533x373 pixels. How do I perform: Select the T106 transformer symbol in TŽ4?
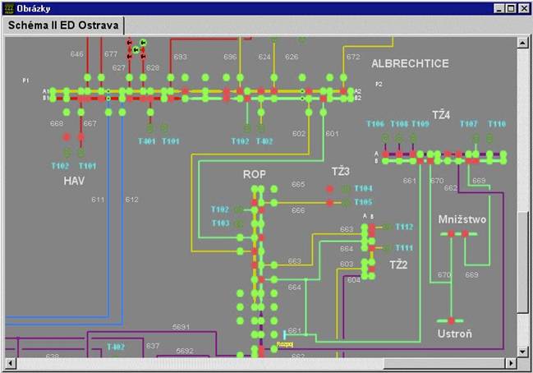point(383,136)
